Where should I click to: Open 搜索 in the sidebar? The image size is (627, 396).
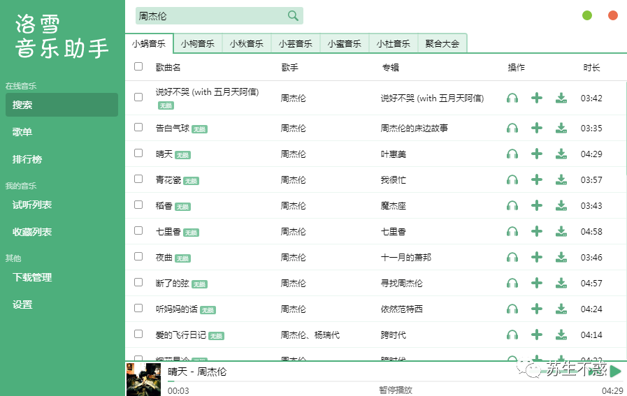(62, 105)
